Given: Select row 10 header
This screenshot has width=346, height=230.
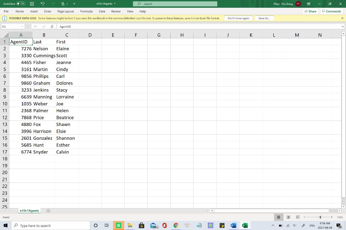Looking at the screenshot, I should click(5, 104).
